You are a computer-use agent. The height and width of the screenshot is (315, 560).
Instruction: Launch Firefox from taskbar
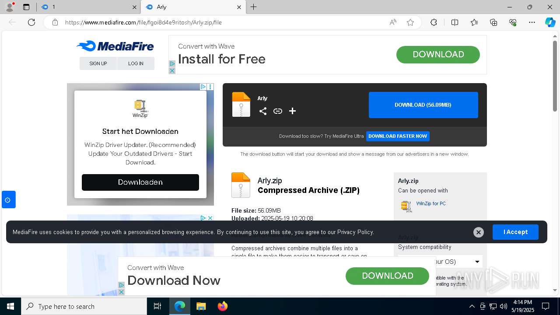(223, 306)
